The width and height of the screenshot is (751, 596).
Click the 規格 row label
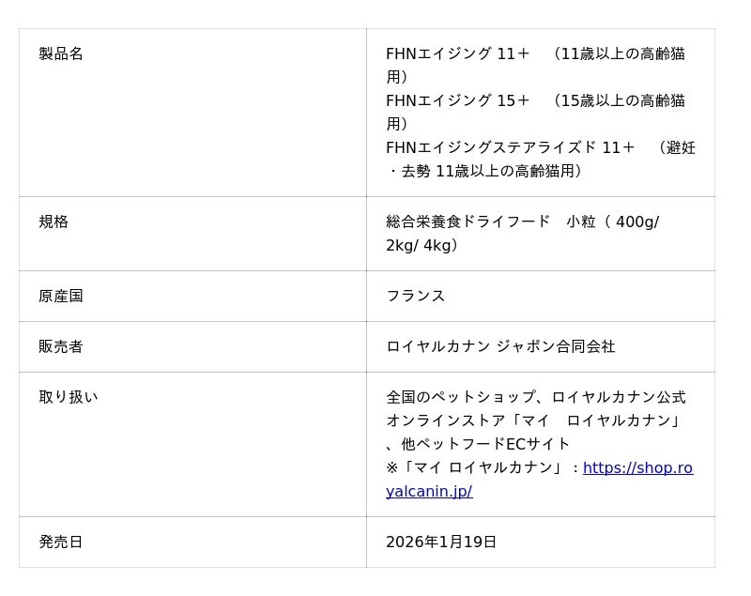coord(54,222)
